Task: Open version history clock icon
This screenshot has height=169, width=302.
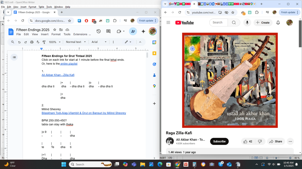Action: tap(99, 31)
